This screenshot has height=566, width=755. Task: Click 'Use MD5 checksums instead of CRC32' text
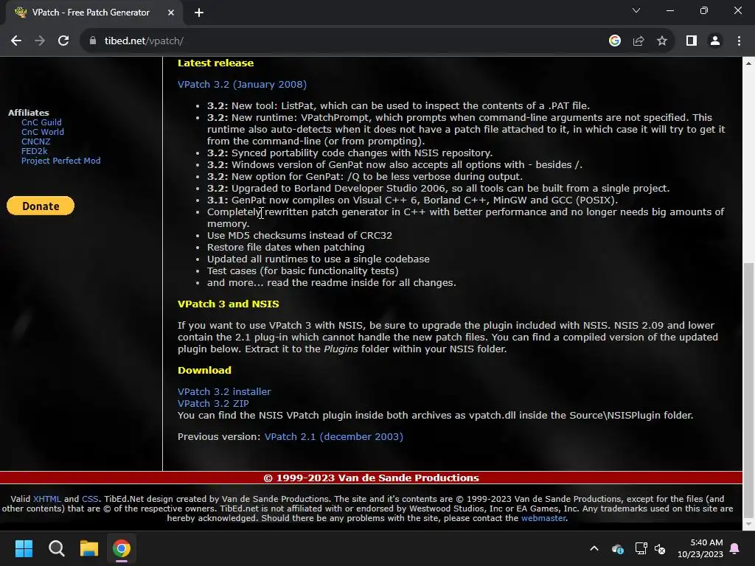click(299, 235)
